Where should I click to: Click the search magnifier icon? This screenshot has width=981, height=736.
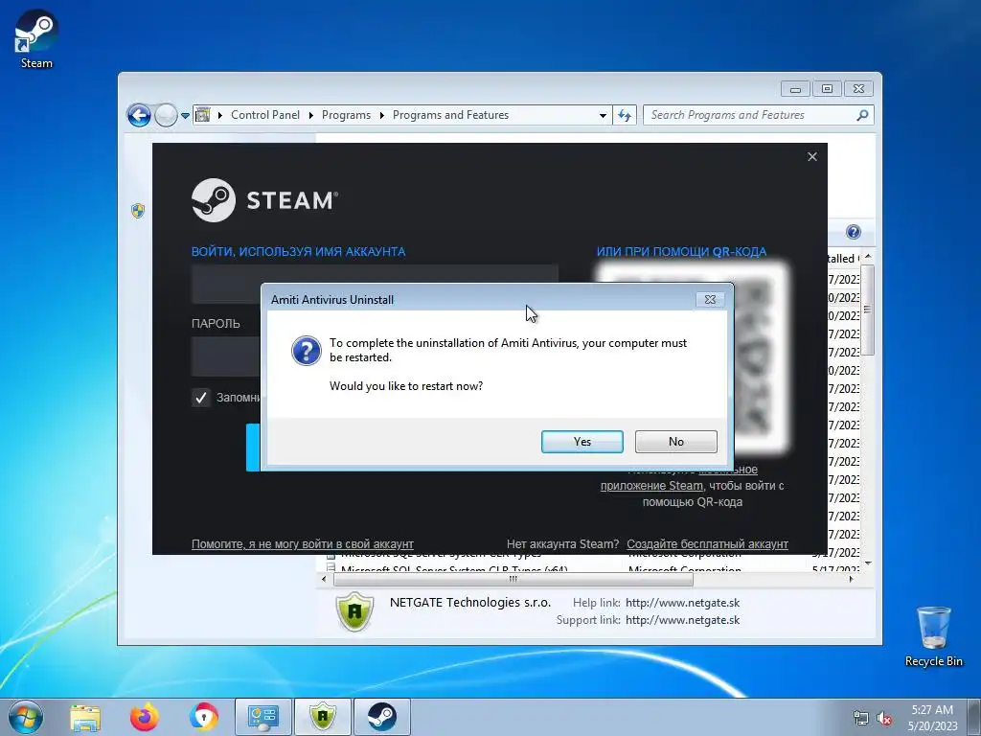coord(862,115)
